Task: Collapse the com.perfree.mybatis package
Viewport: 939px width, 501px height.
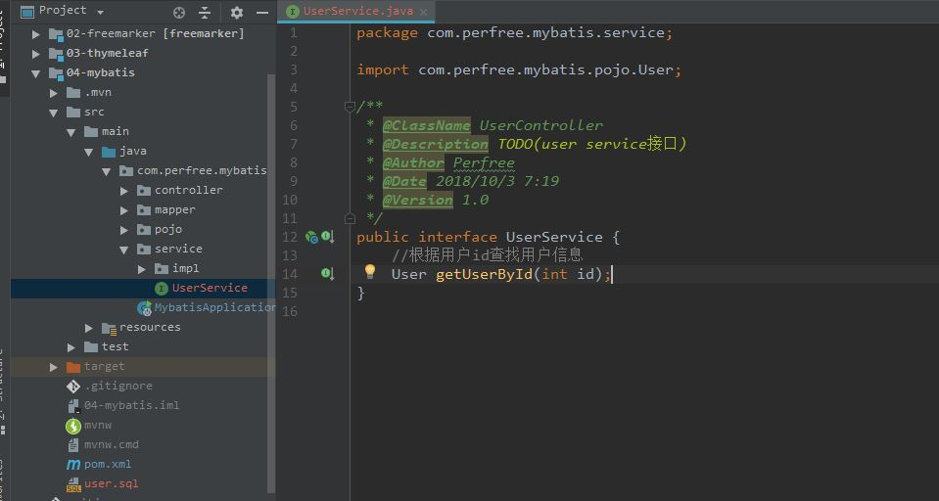Action: [107, 171]
